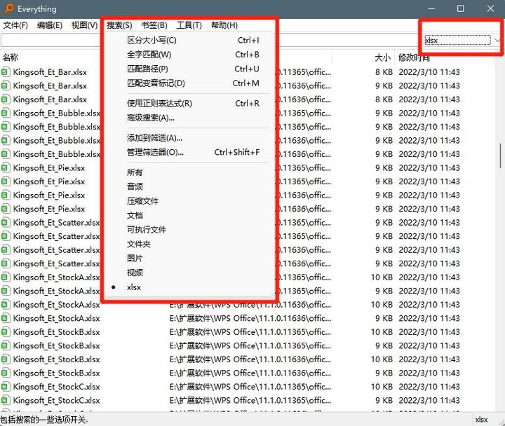
Task: Sort by the 名称 column header
Action: pyautogui.click(x=11, y=57)
